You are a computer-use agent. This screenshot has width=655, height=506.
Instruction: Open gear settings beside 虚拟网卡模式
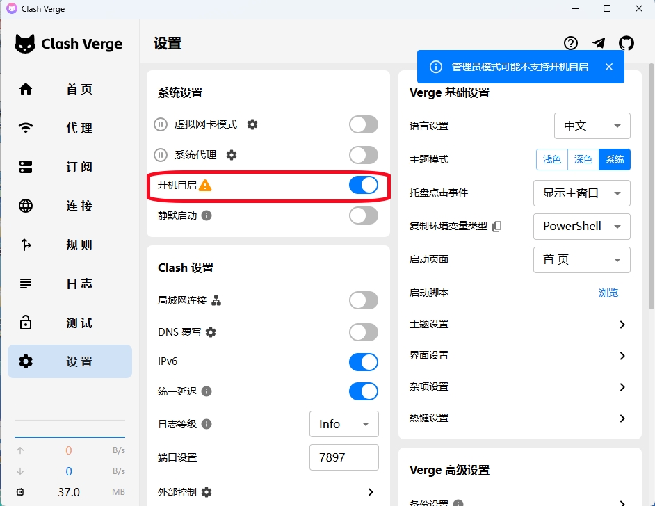point(252,124)
